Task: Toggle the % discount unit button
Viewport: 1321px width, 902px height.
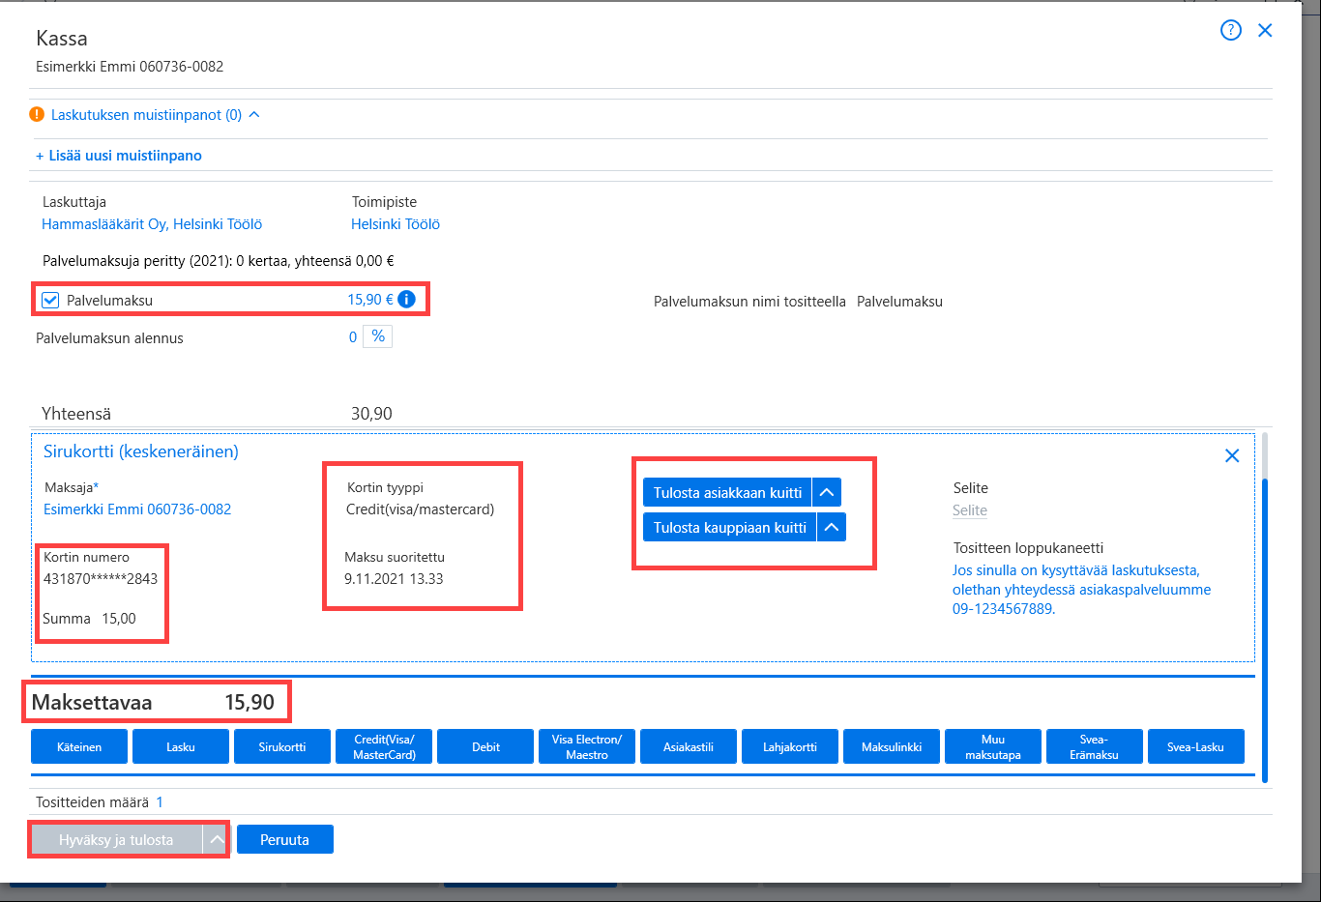Action: point(378,336)
